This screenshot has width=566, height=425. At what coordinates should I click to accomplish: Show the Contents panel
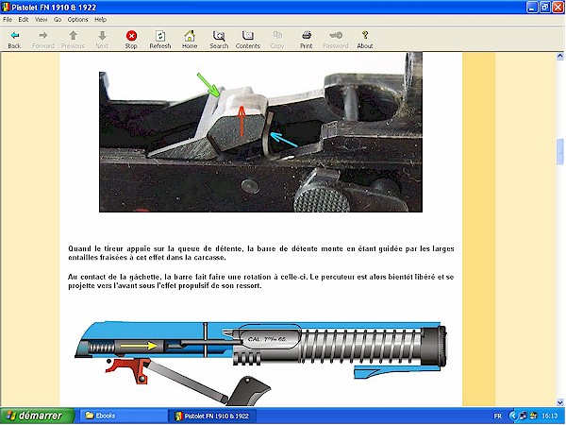248,38
